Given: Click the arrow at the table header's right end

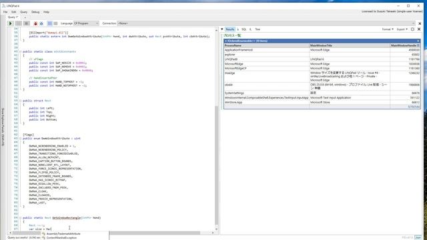Looking at the screenshot, I should [418, 41].
